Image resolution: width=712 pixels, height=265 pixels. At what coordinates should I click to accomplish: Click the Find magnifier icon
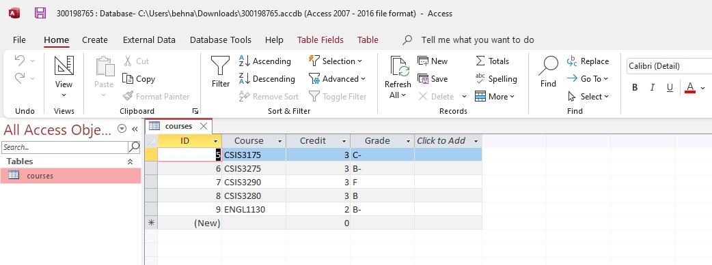point(548,66)
